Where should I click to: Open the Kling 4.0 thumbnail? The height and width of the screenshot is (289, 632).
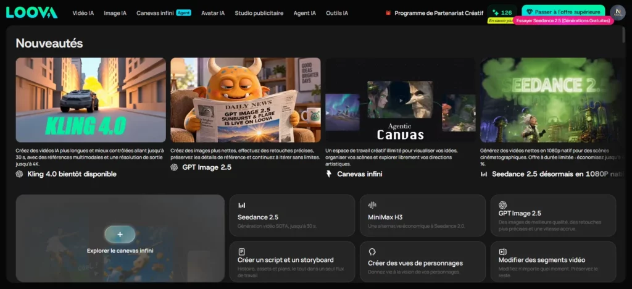91,100
